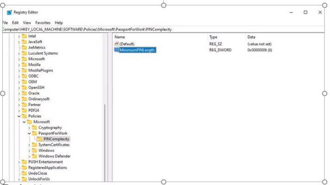Screen dimensions: 330x185
Task: Click the registry path address bar
Action: point(163,30)
